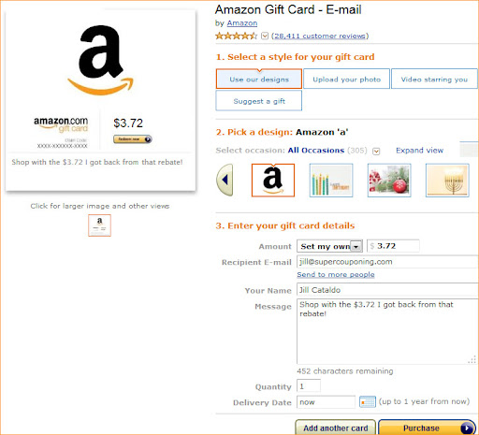Click the Recipient E-mail input field
479x435 pixels.
click(387, 262)
